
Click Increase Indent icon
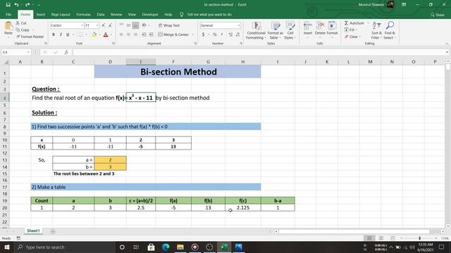pyautogui.click(x=152, y=34)
